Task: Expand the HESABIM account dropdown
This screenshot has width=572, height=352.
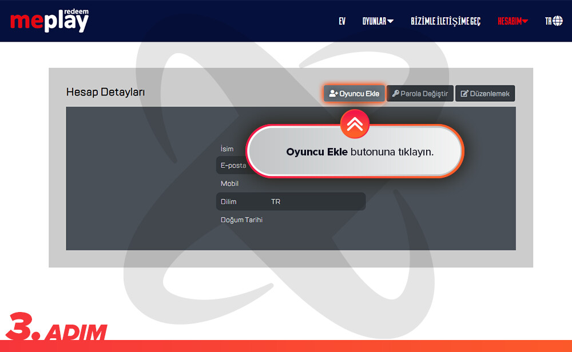Action: click(513, 21)
